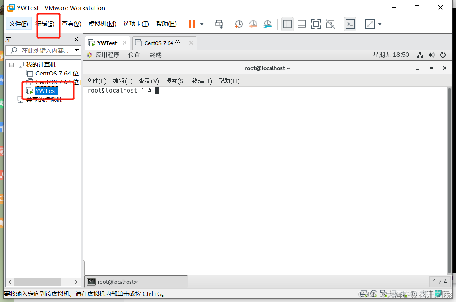Click the library horizontal scrollbar thumb
The width and height of the screenshot is (456, 302).
click(37, 282)
